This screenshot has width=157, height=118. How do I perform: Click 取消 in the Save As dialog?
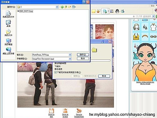(83, 59)
